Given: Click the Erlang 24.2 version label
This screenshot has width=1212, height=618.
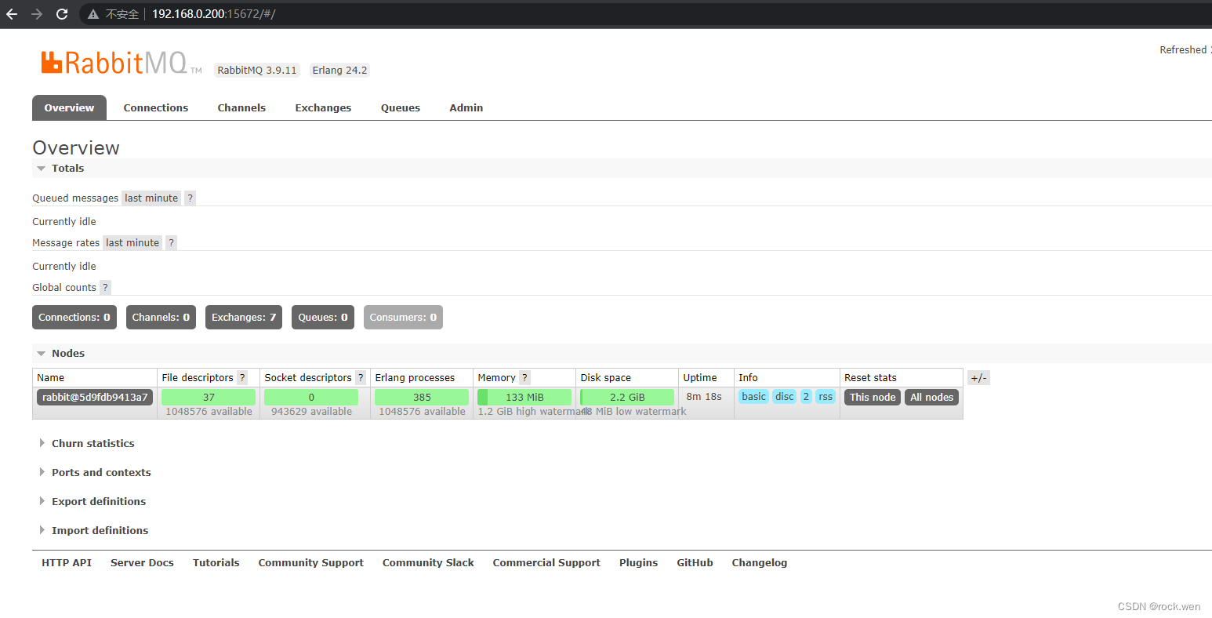Looking at the screenshot, I should 339,71.
